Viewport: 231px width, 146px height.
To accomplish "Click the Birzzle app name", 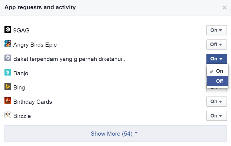I will 22,116.
